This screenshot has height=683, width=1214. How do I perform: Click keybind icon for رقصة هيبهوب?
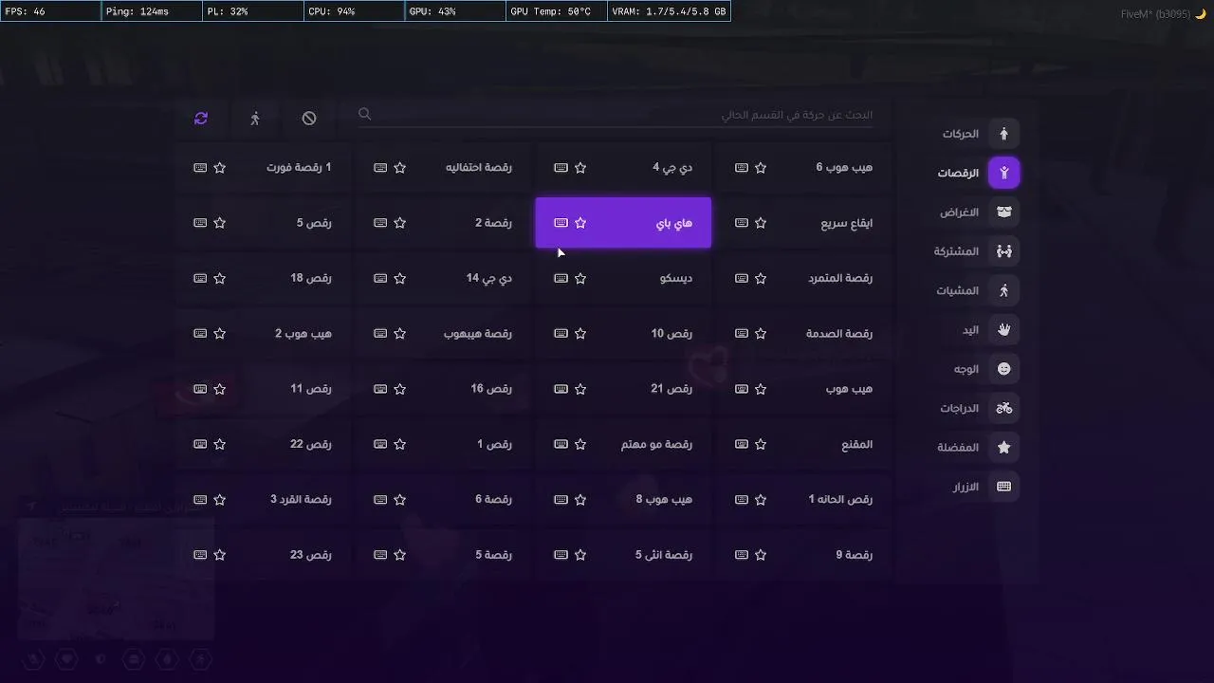(380, 334)
